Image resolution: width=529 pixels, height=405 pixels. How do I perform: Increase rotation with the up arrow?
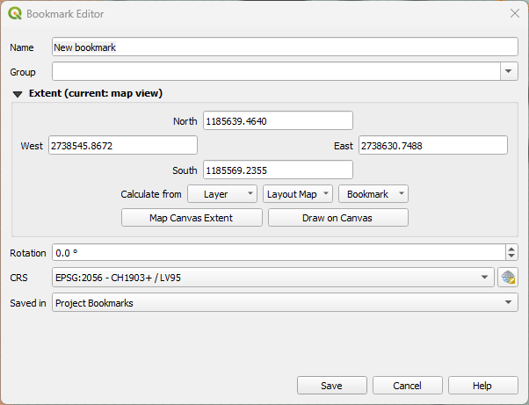pyautogui.click(x=511, y=249)
